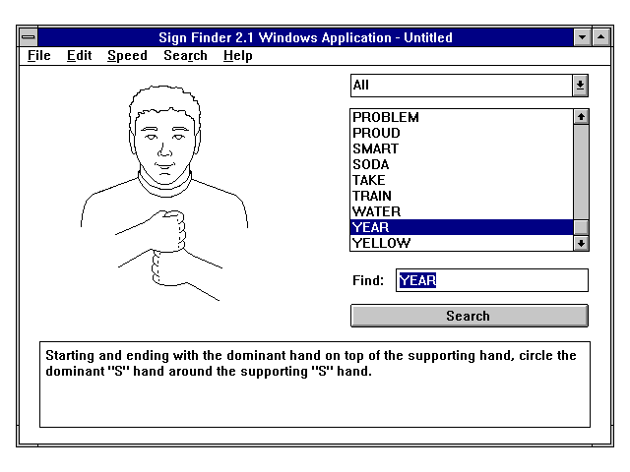Select SMART in the word list
This screenshot has height=472, width=630.
376,148
